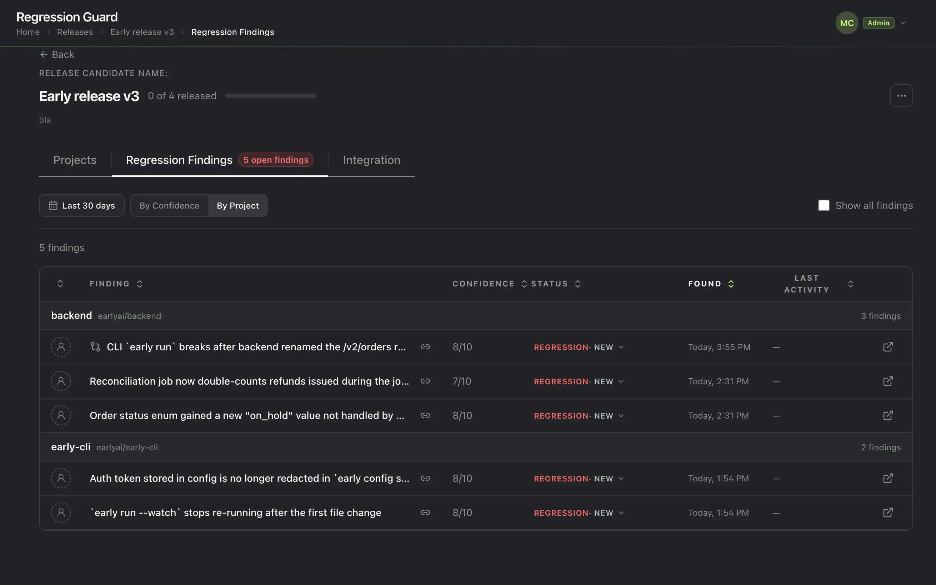The height and width of the screenshot is (585, 936).
Task: Open finding 'Order status enum gained a new "on_hold"'
Action: (247, 415)
